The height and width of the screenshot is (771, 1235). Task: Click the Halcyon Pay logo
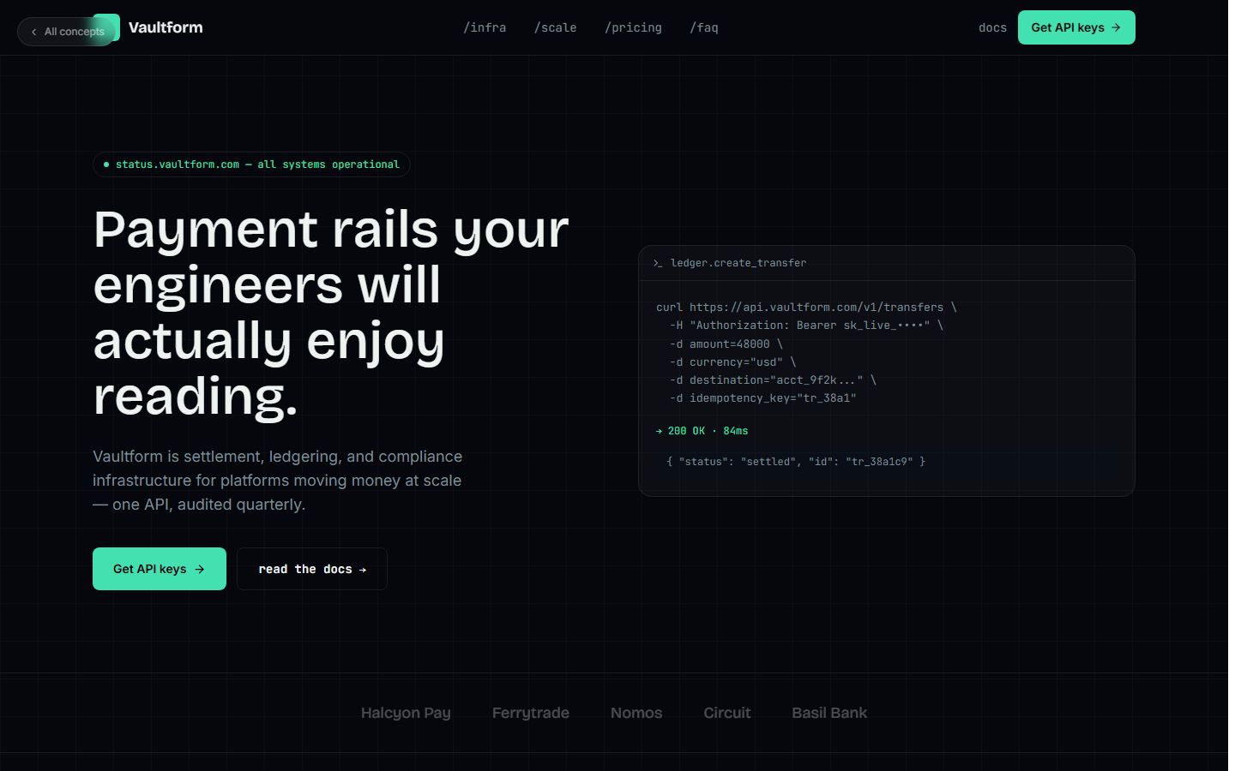pos(406,713)
